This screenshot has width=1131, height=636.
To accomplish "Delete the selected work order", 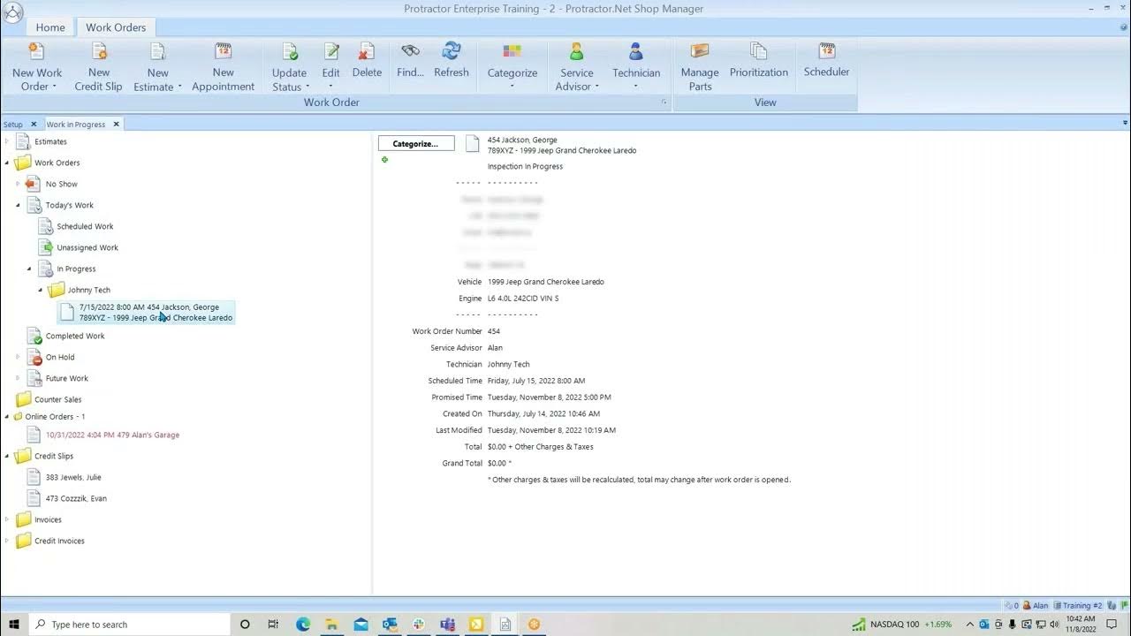I will click(x=367, y=62).
